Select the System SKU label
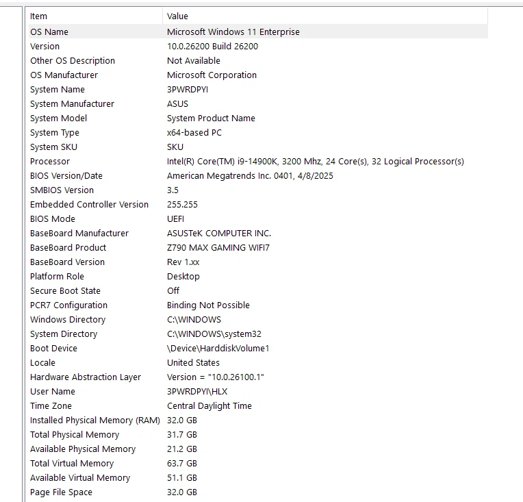Screen dimensions: 523x502 coord(53,147)
